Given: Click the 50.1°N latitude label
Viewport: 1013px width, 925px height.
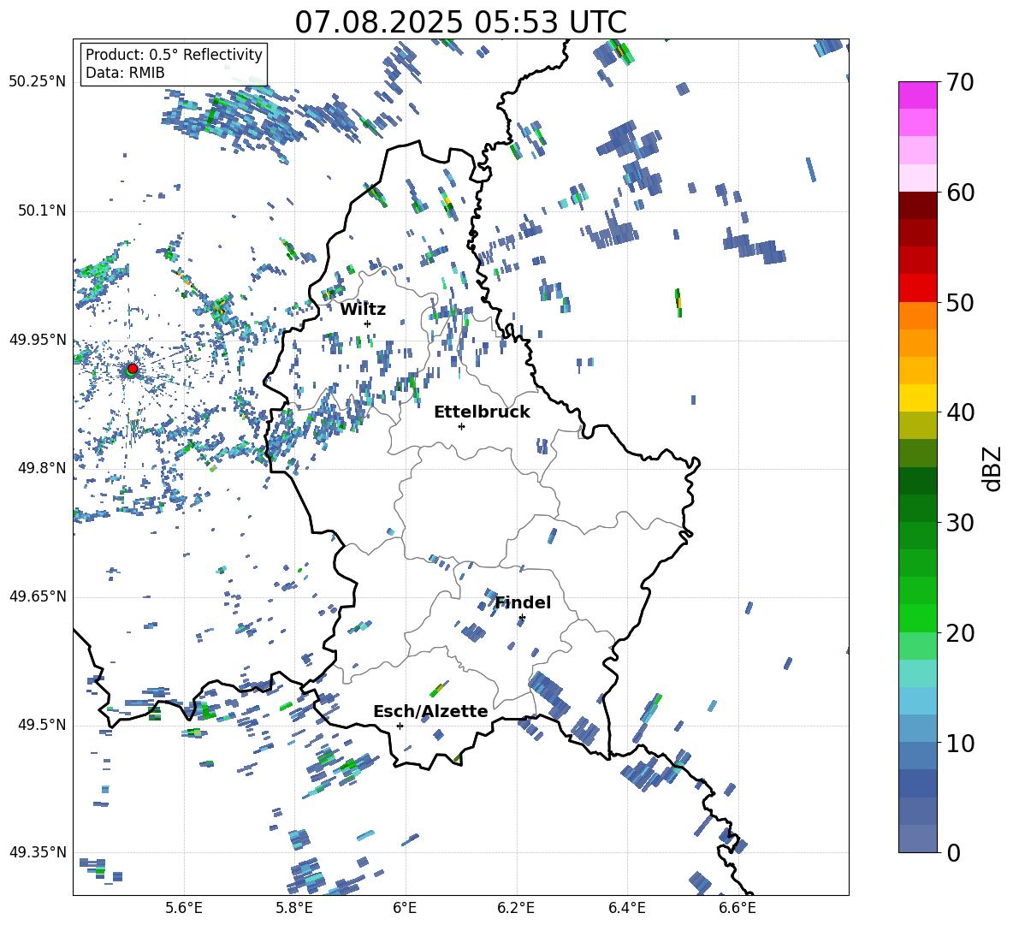Looking at the screenshot, I should point(41,211).
